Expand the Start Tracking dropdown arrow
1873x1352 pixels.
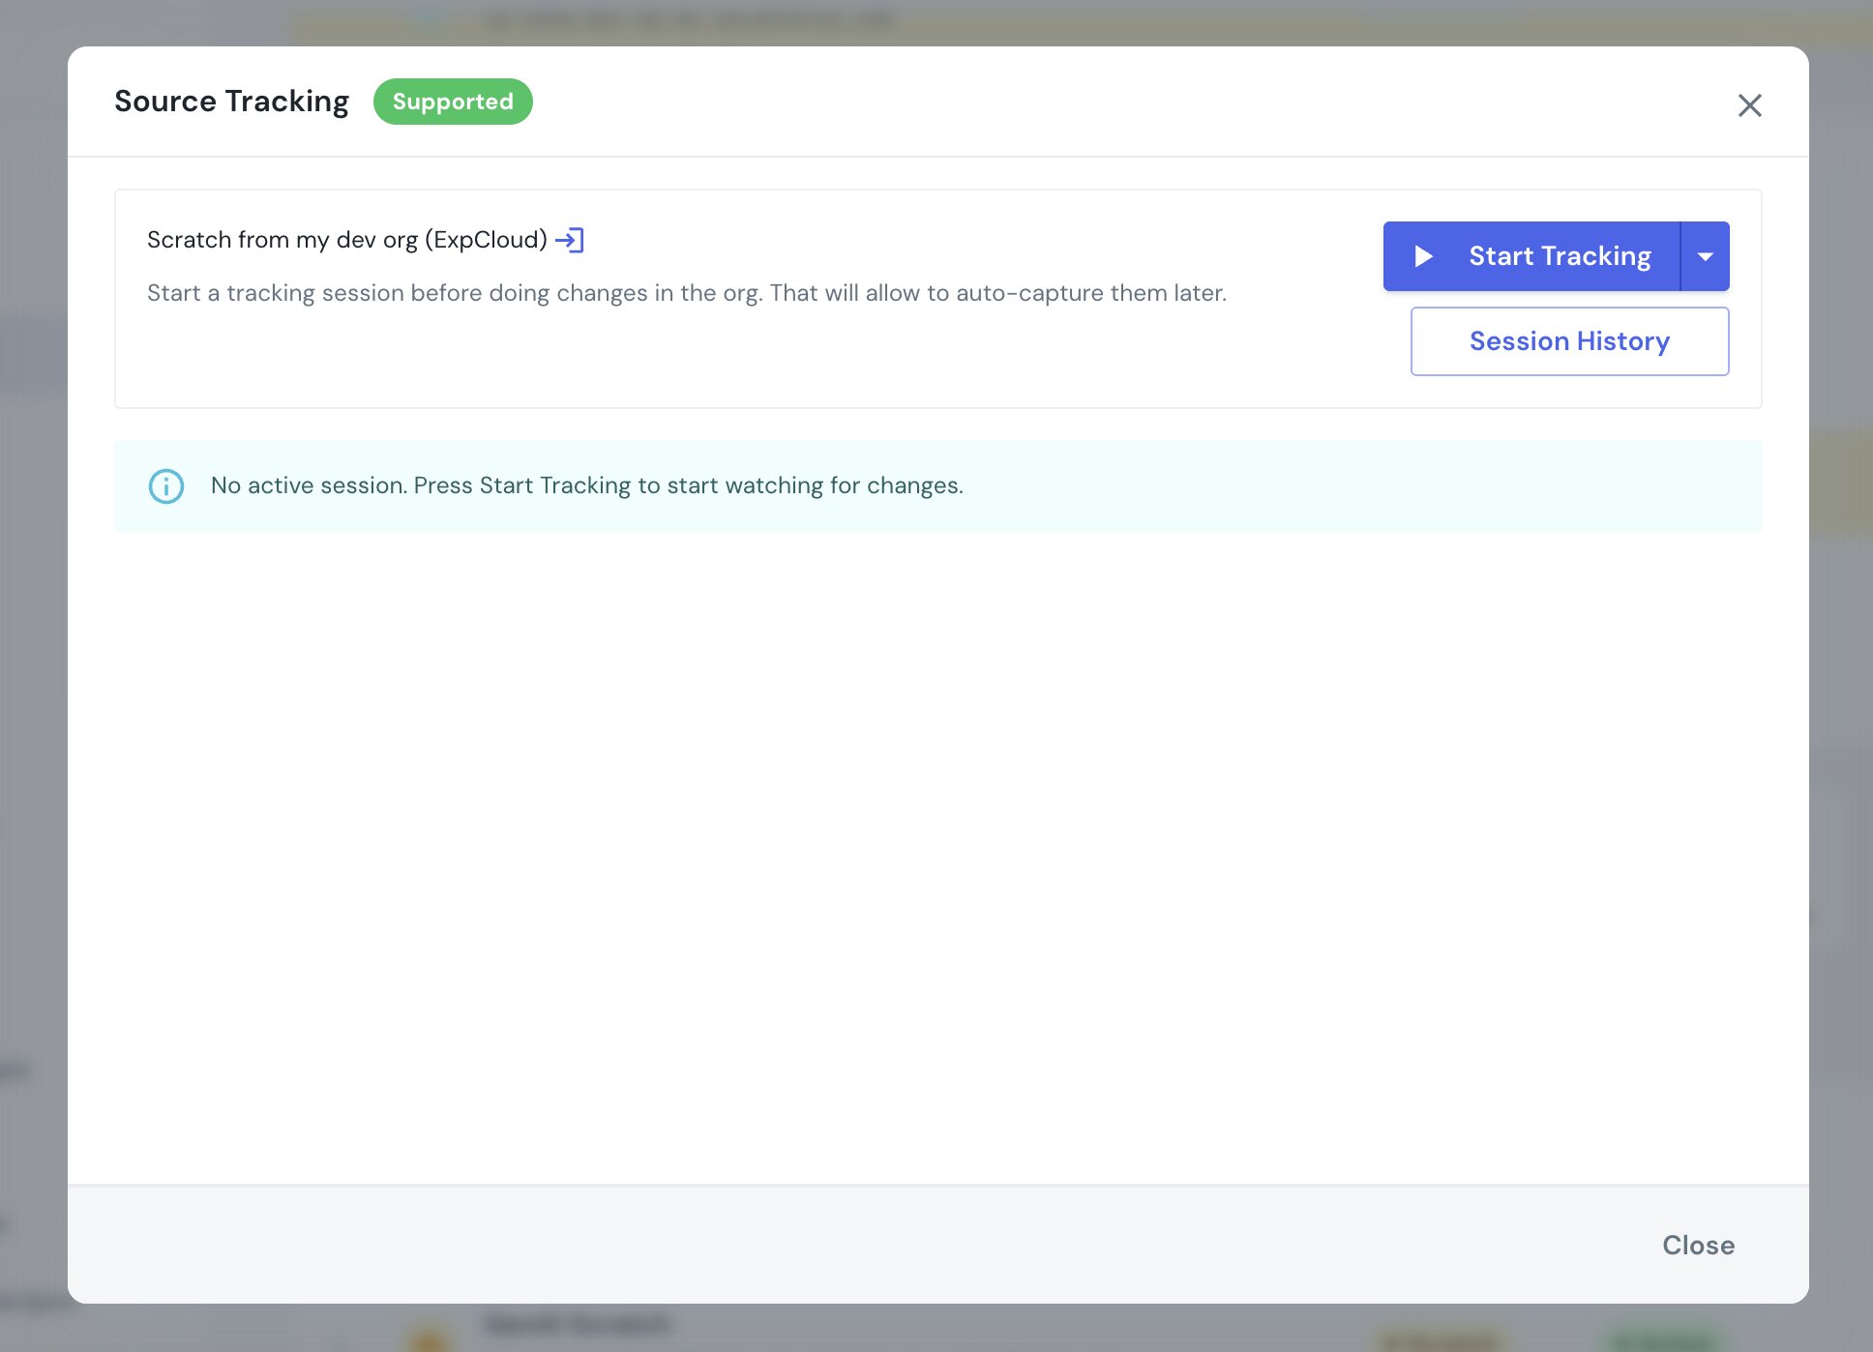(1706, 256)
